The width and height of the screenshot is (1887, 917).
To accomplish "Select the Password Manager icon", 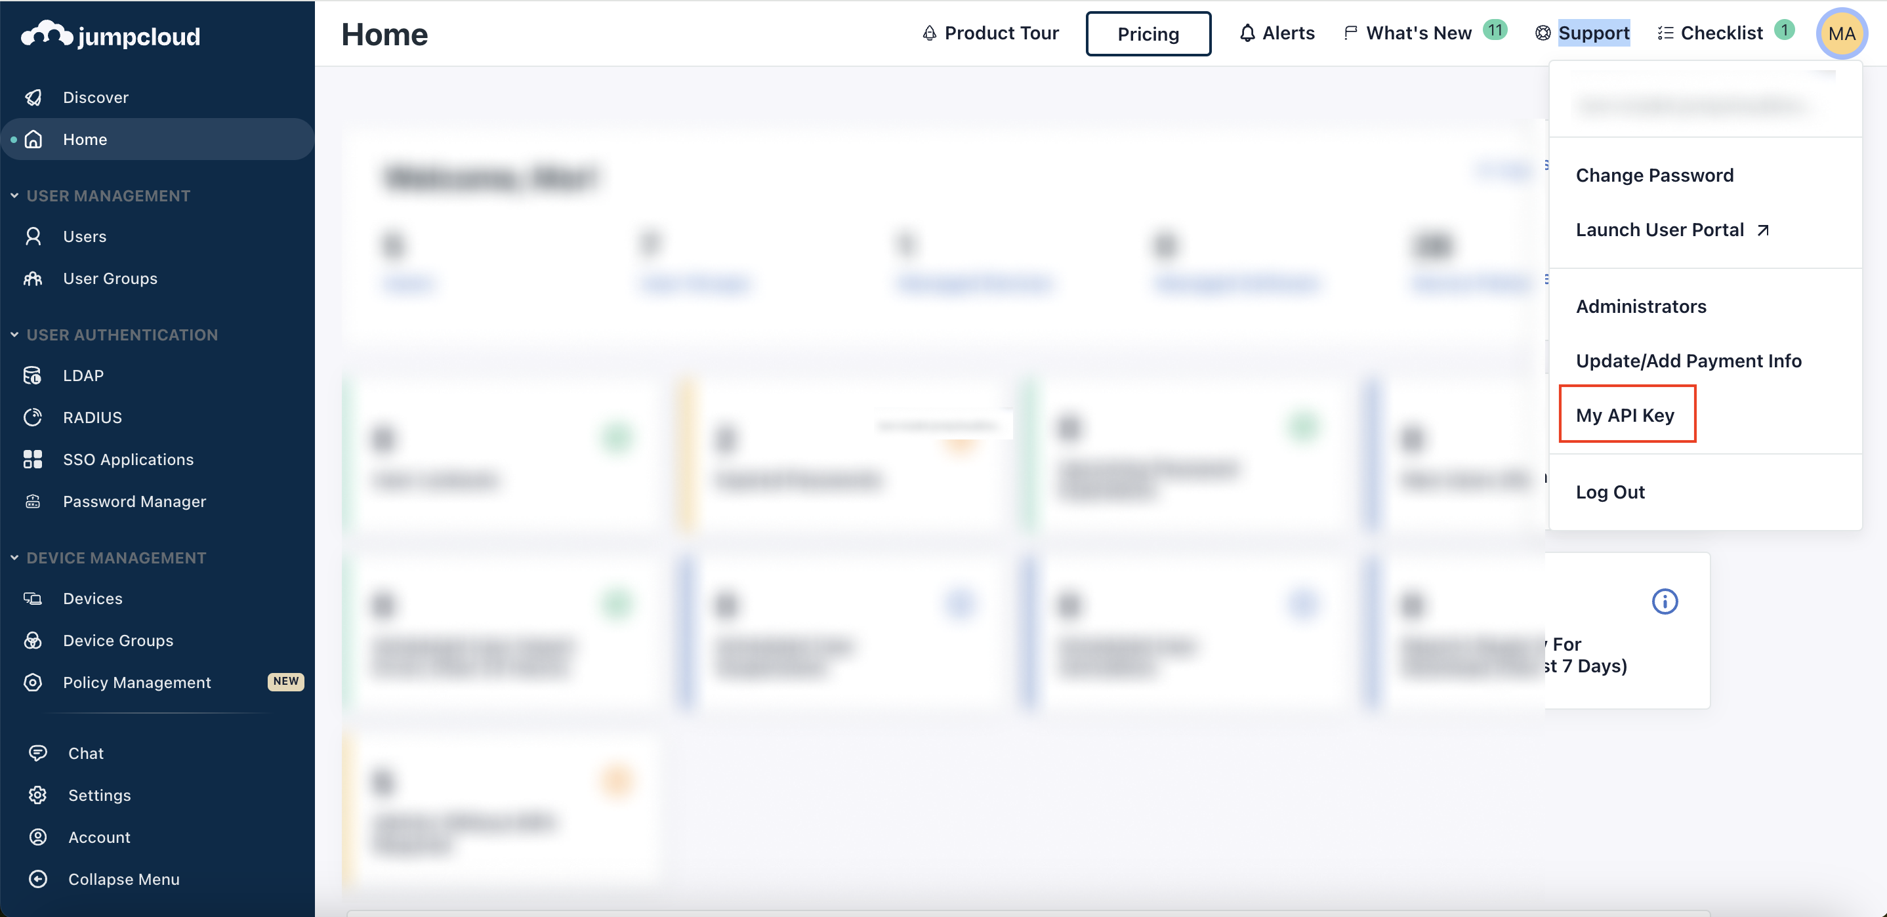I will point(33,501).
